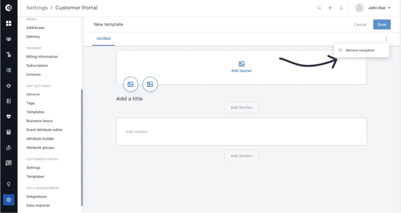This screenshot has width=401, height=213.
Task: Click the Add banner image icon
Action: pos(241,64)
